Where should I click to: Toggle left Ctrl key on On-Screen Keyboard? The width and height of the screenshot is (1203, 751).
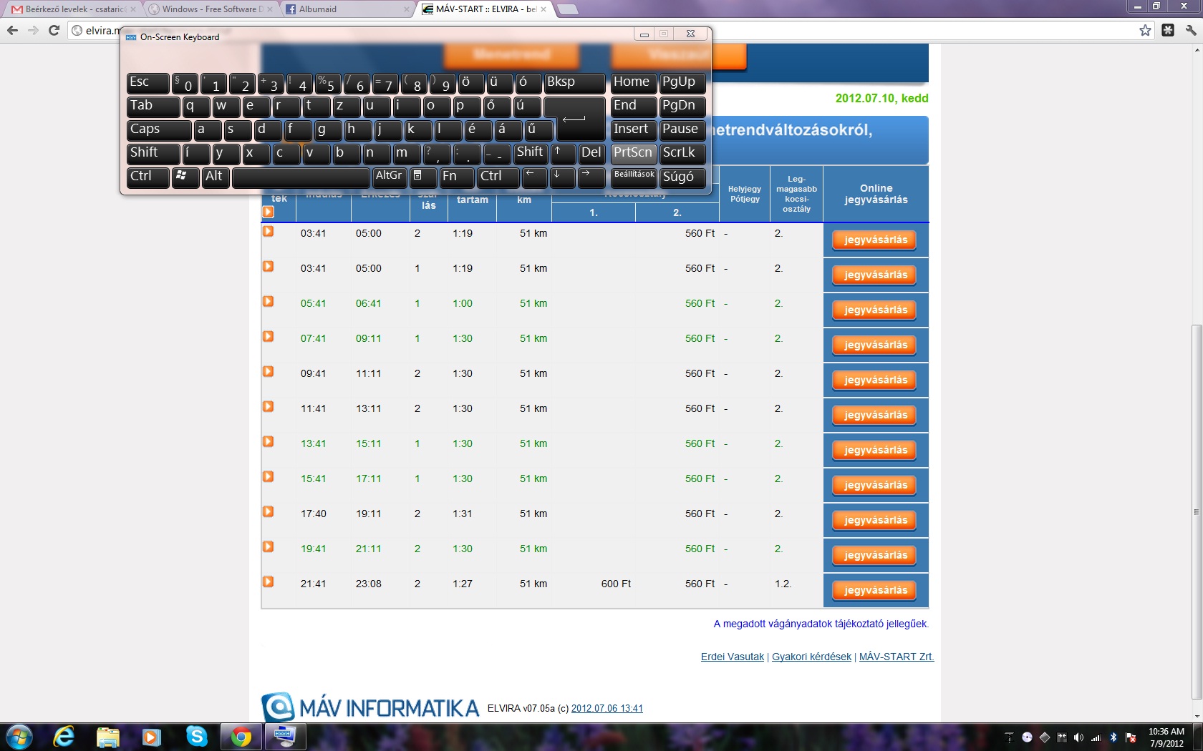pyautogui.click(x=148, y=177)
